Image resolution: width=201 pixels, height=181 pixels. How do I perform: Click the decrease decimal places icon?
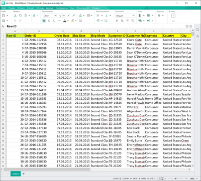coord(128,21)
